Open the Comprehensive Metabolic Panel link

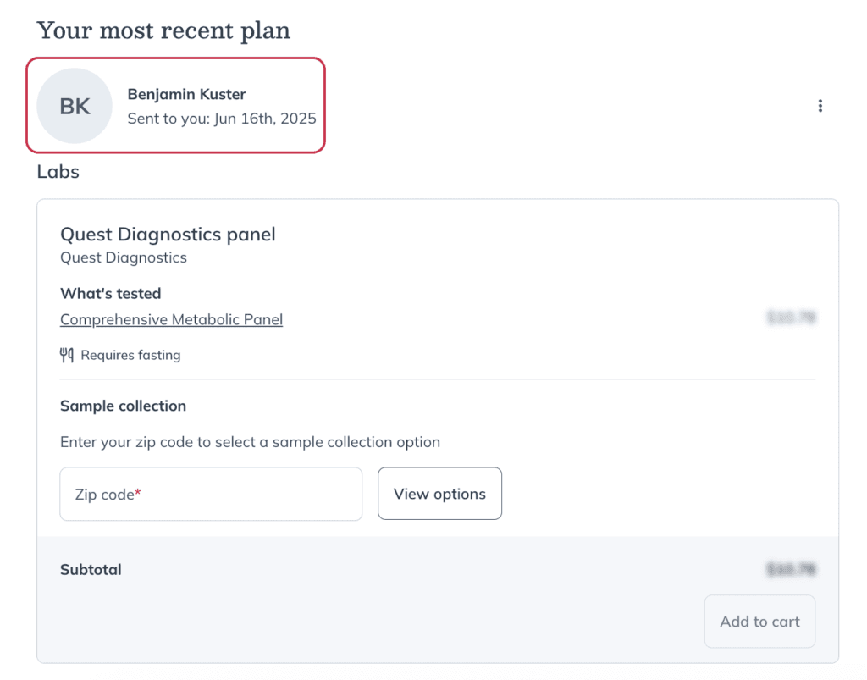point(171,319)
